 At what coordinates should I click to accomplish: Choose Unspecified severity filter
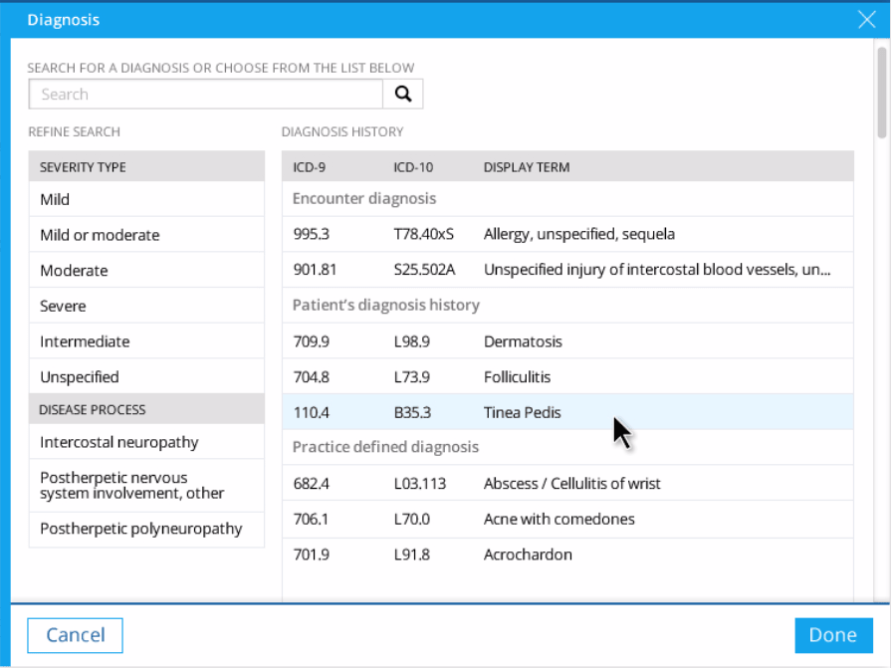click(x=146, y=377)
